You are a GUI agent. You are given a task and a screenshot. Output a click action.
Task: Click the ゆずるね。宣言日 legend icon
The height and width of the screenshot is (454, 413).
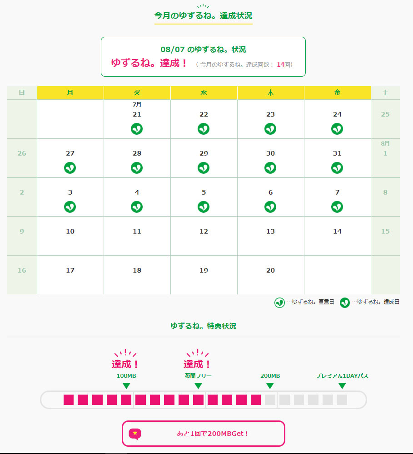click(x=279, y=303)
